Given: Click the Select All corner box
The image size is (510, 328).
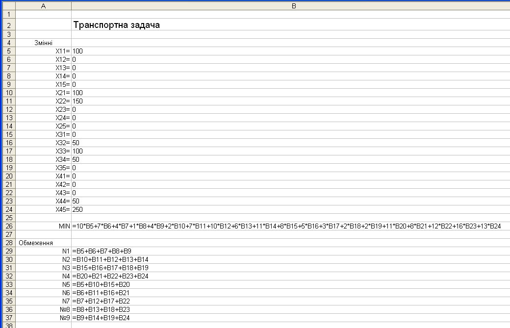Looking at the screenshot, I should [9, 6].
